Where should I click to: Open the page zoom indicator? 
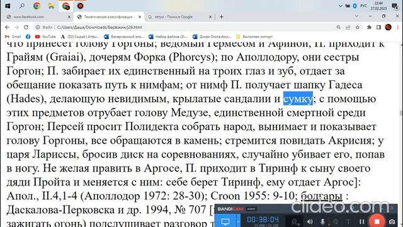339,27
